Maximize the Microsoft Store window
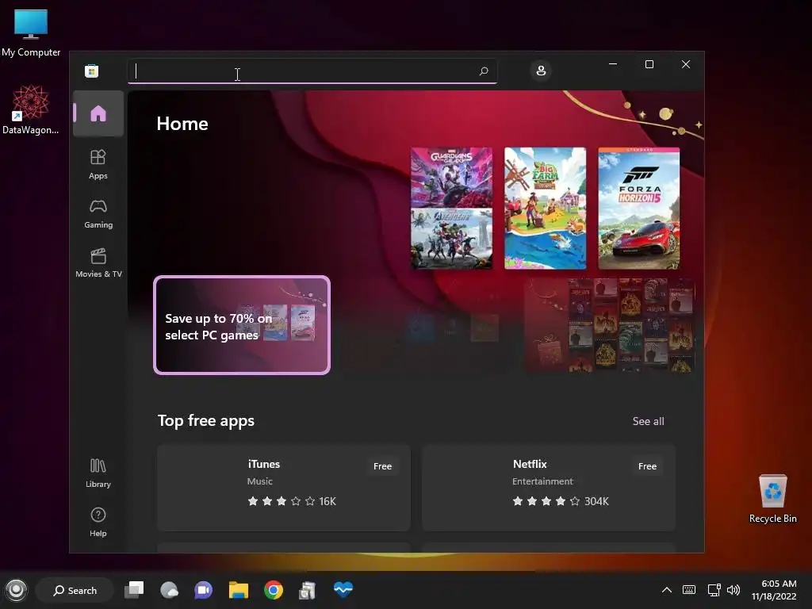The height and width of the screenshot is (609, 812). pyautogui.click(x=649, y=64)
